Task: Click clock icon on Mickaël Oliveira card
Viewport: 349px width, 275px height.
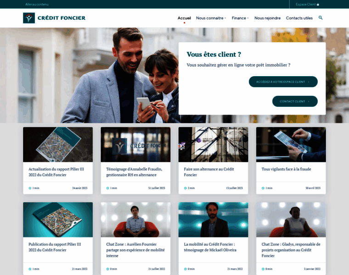Action: (185, 269)
